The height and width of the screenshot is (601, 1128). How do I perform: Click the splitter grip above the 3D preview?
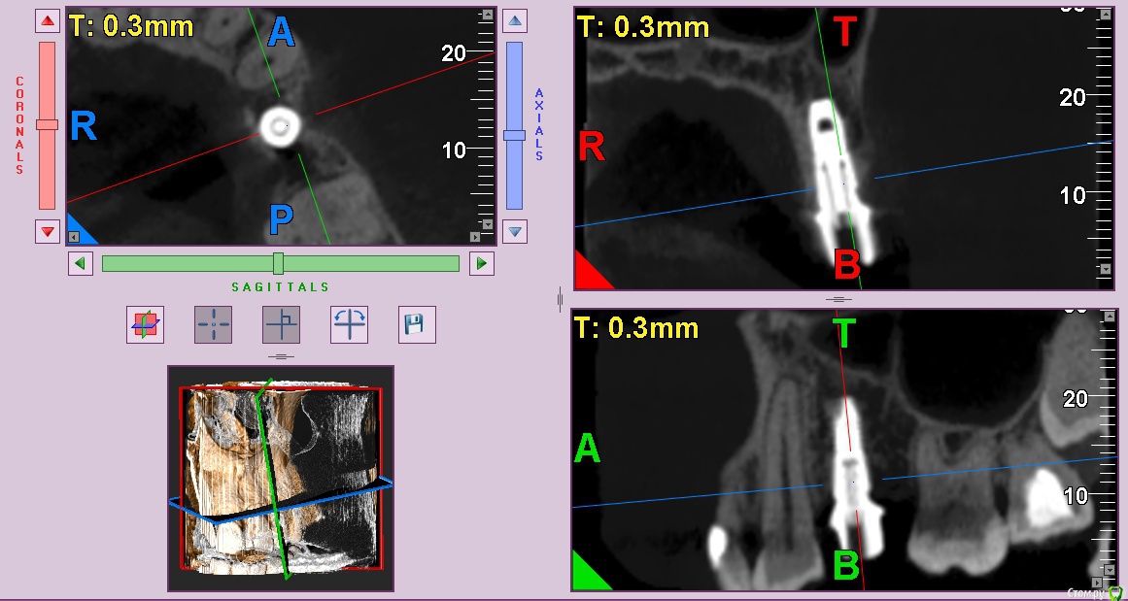pos(281,356)
